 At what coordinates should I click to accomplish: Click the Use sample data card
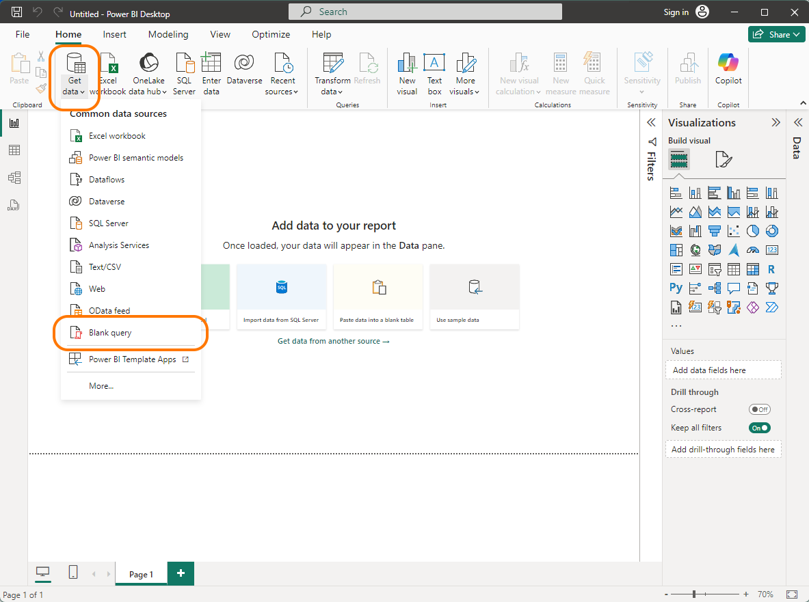474,297
